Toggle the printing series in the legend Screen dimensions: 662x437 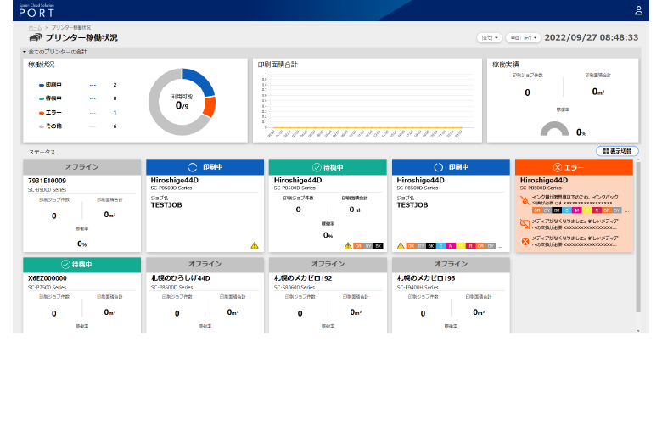(x=53, y=85)
